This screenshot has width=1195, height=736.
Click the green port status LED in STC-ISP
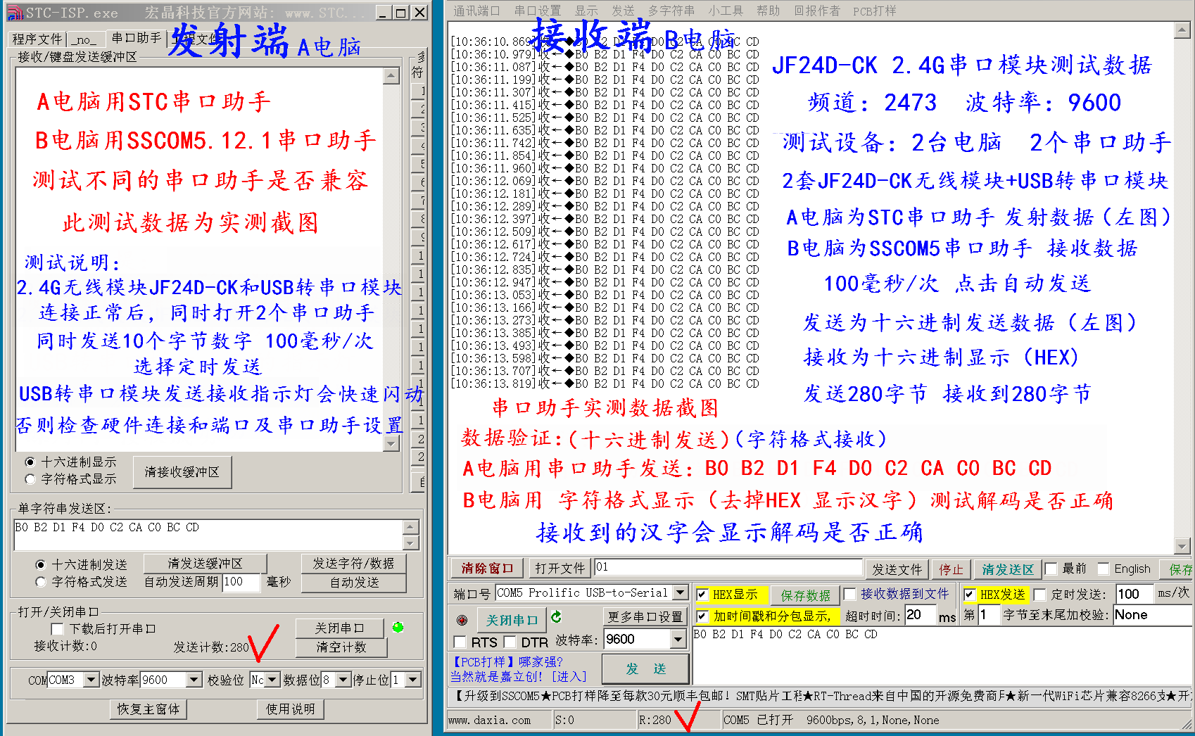click(398, 628)
